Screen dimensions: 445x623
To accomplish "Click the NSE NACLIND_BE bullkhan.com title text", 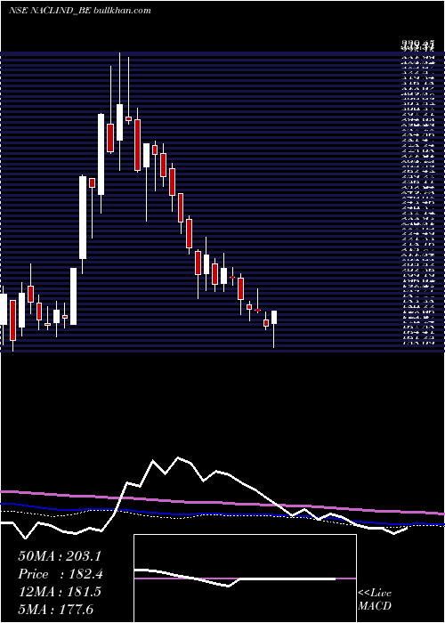I will point(79,11).
